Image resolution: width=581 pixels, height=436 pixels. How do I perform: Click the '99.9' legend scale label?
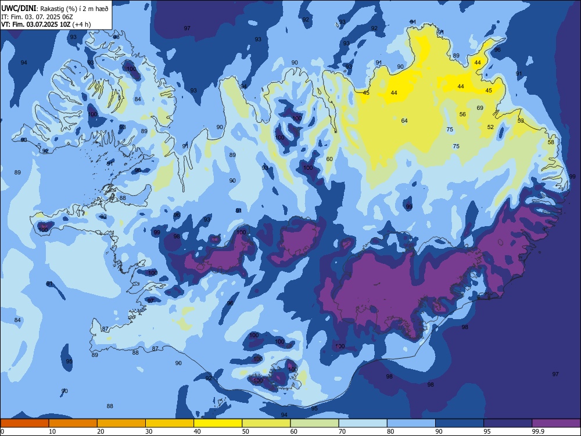click(x=538, y=431)
